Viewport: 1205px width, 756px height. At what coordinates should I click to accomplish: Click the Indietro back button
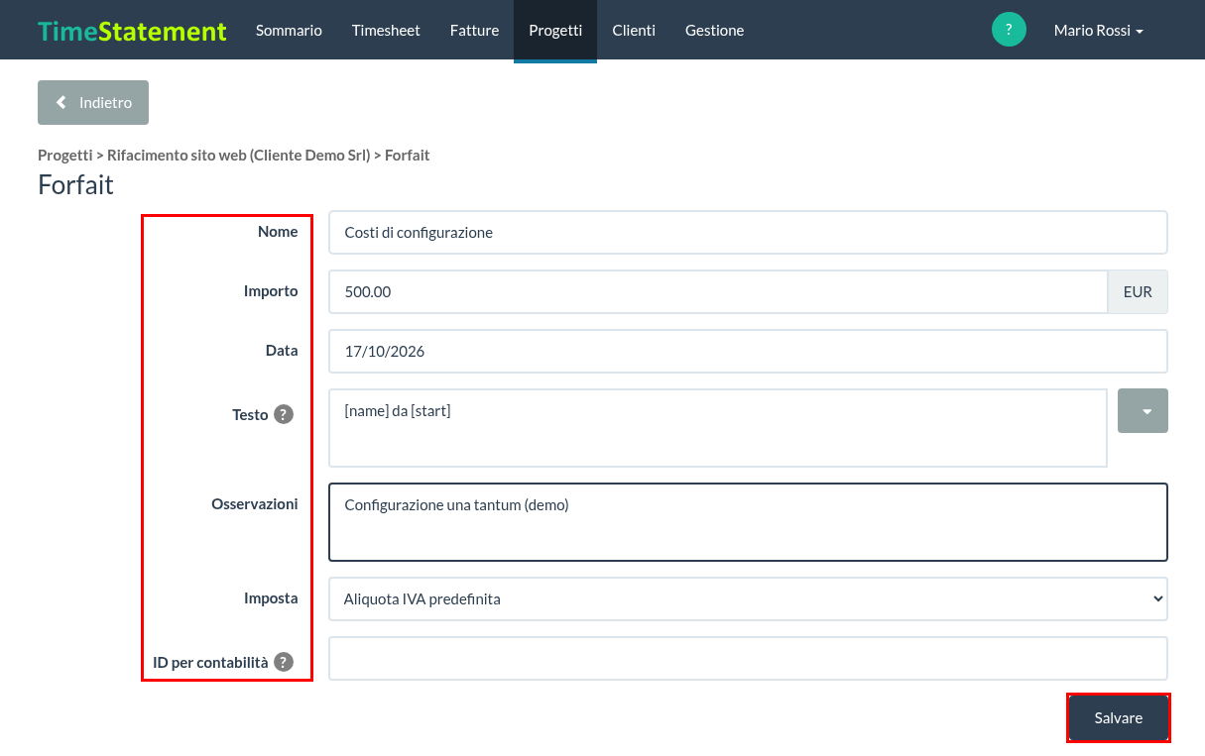93,102
